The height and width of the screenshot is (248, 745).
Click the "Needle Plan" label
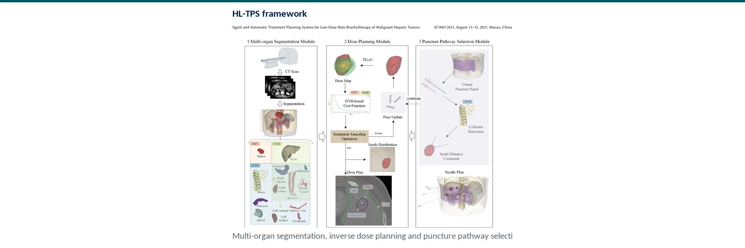point(454,172)
